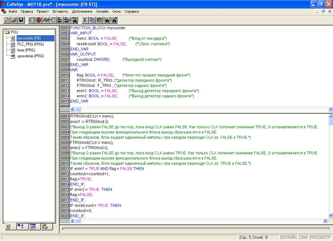The width and height of the screenshot is (333, 241).
Task: Open a project with the open-folder toolbar icon
Action: [14, 20]
